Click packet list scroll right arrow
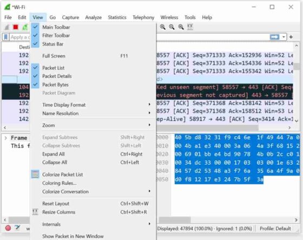Viewport: 303px width, 240px height. [289, 127]
